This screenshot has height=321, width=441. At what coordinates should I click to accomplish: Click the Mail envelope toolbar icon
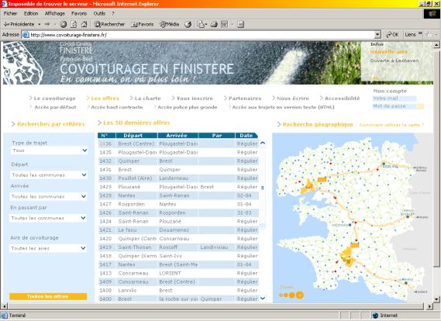click(202, 25)
